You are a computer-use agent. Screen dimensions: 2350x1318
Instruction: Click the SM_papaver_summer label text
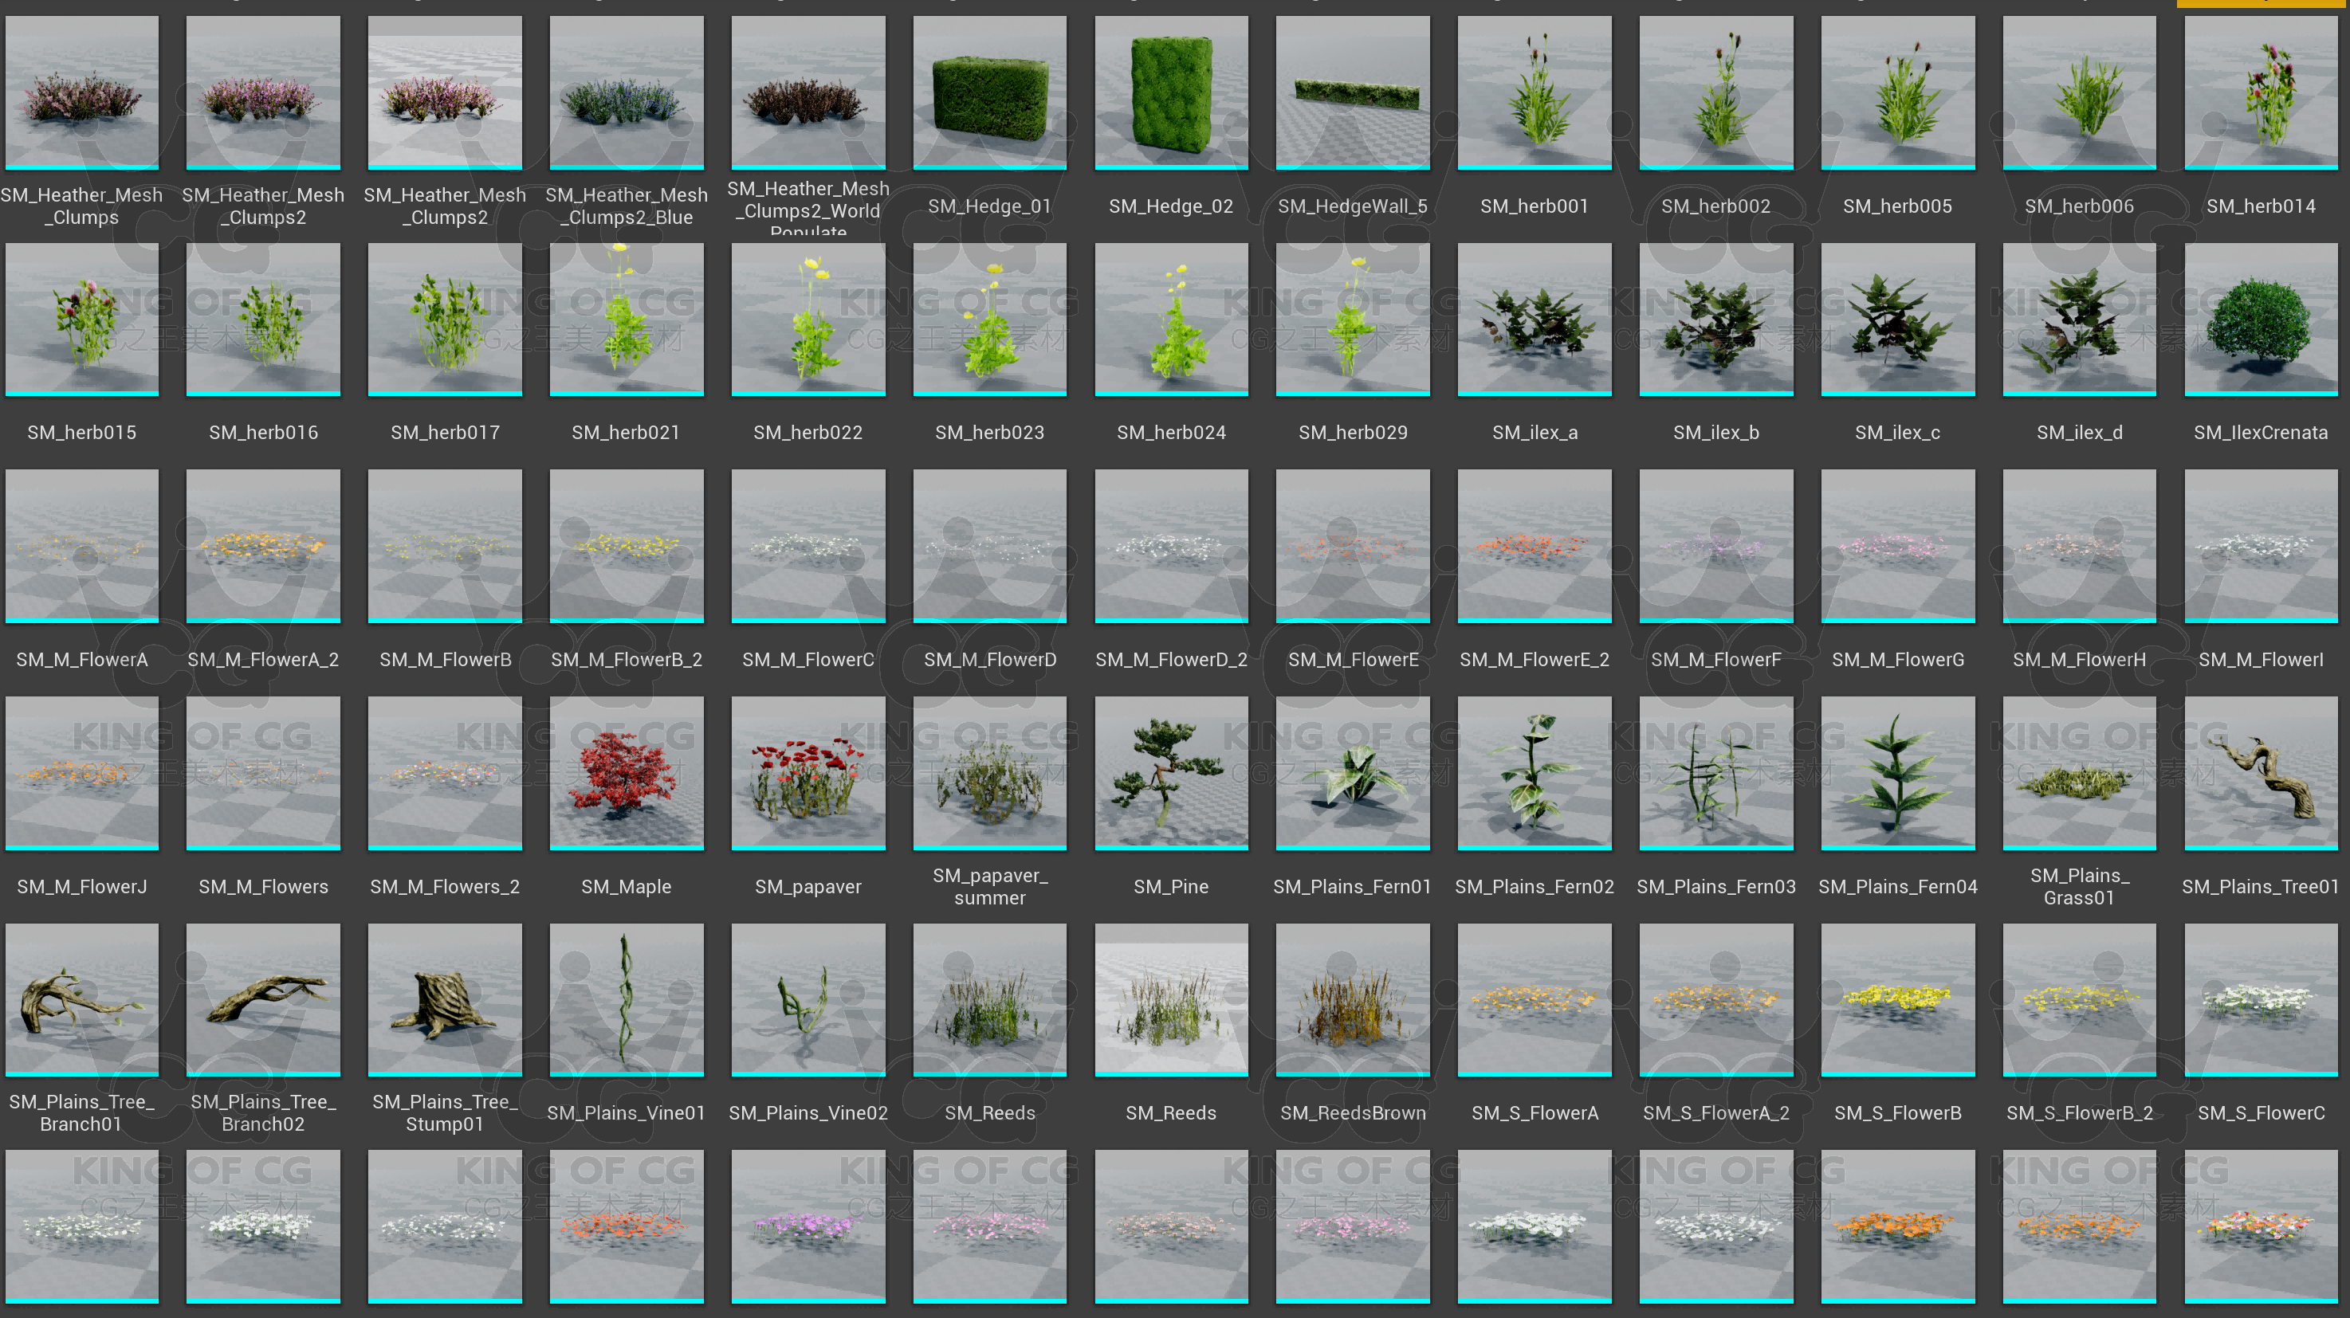pos(989,887)
